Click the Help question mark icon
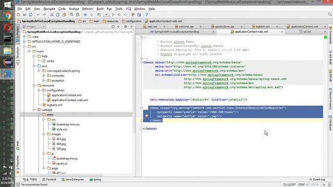Viewport: 333px width, 187px height. click(x=147, y=15)
